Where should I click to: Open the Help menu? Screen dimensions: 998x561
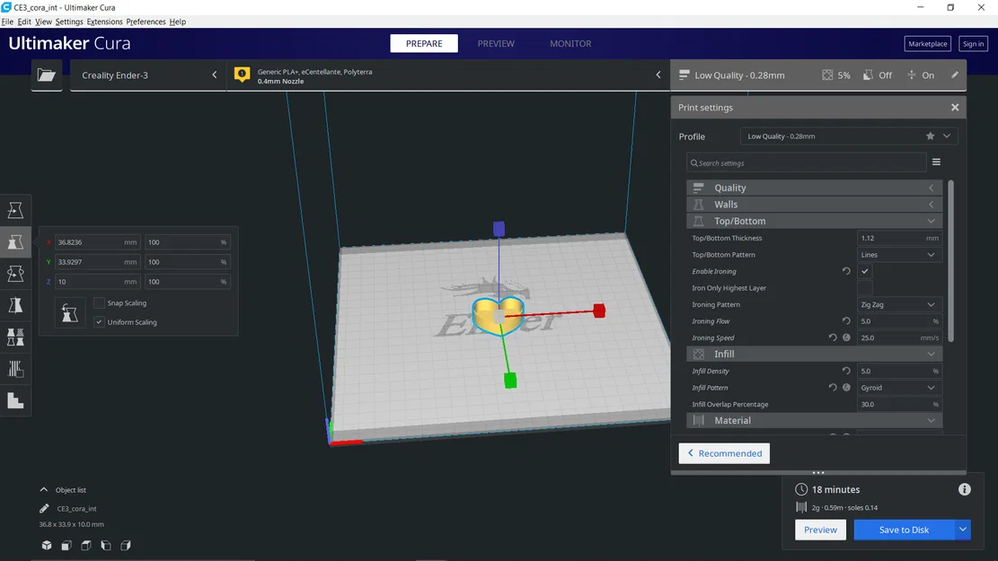click(178, 22)
